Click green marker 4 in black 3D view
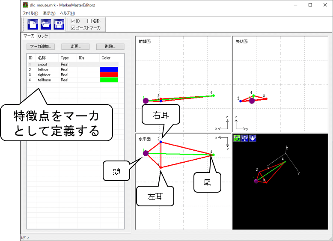Image resolution: width=333 pixels, height=241 pixels. tap(285, 162)
